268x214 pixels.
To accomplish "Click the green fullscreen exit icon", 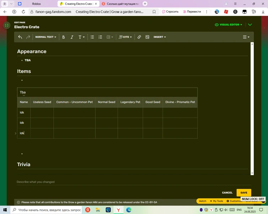I will point(7,26).
